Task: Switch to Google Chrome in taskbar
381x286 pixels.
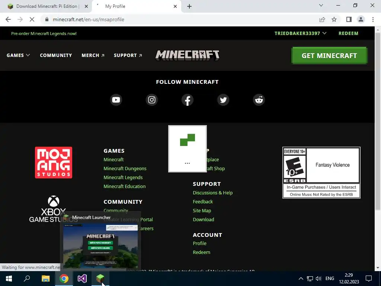Action: (64, 279)
